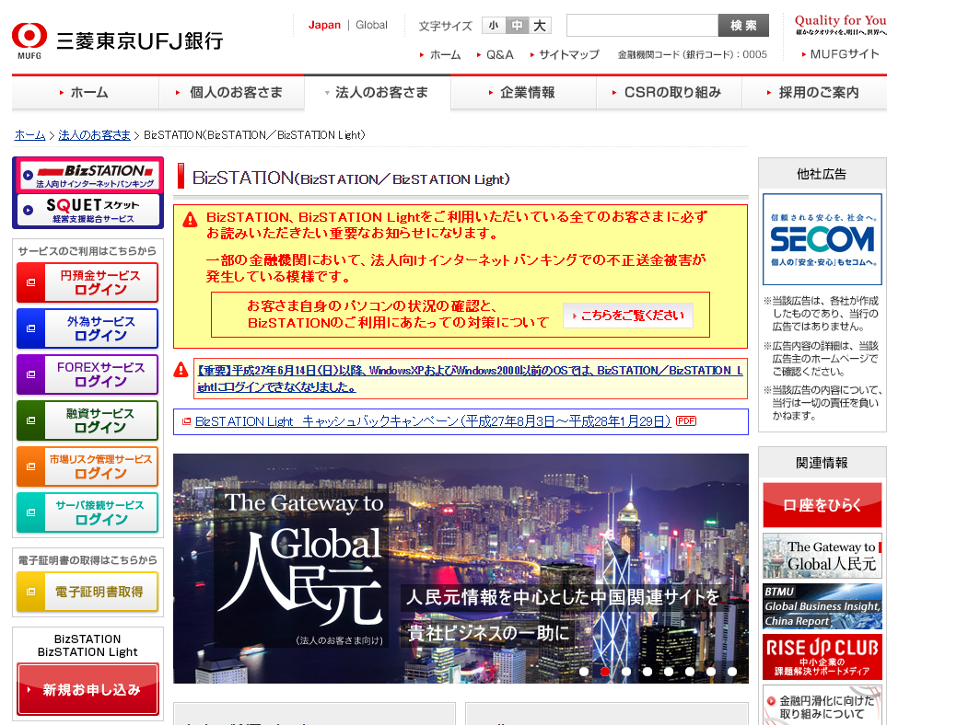980x725 pixels.
Task: Switch to the 企業情報 tab
Action: point(522,91)
